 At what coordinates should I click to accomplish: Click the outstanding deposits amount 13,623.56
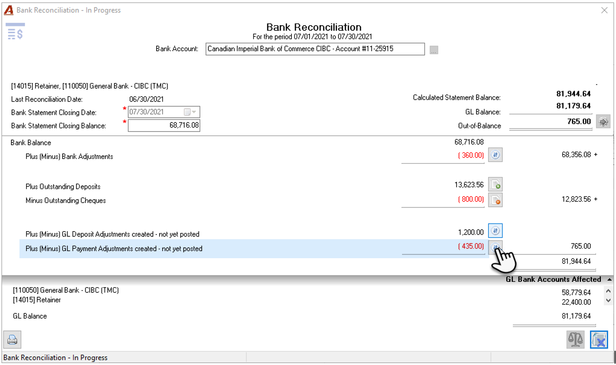click(469, 185)
